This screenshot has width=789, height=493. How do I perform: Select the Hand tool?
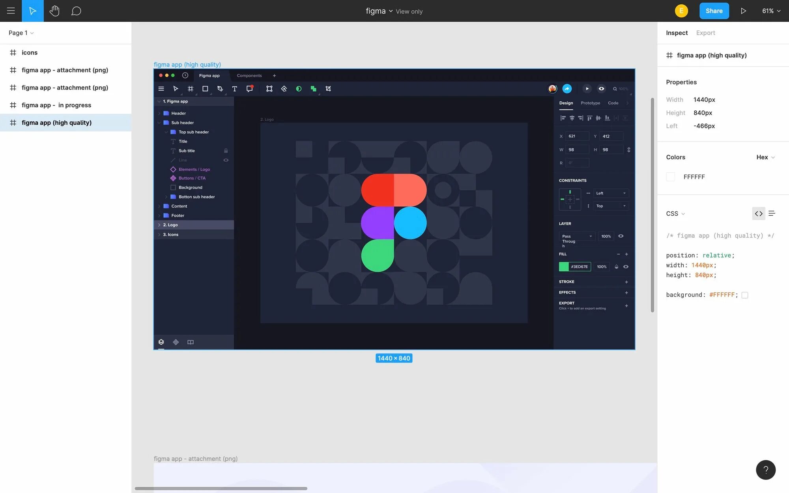click(x=54, y=11)
